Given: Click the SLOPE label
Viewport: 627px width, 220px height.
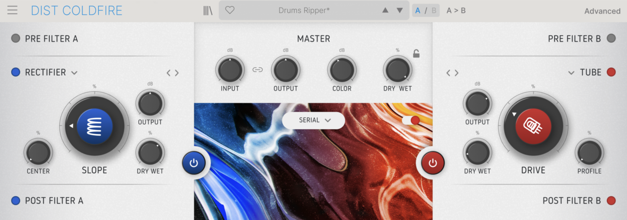Looking at the screenshot, I should 95,170.
